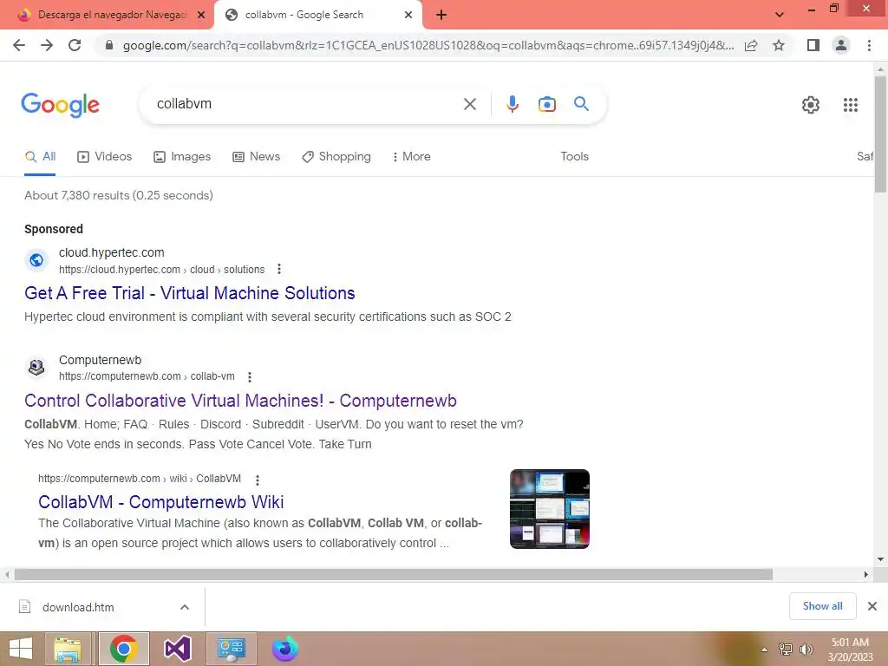Open Get A Free Trial sponsored link
This screenshot has height=666, width=888.
(x=190, y=293)
